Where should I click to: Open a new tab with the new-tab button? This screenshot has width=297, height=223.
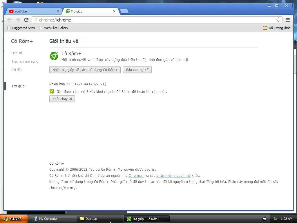pyautogui.click(x=124, y=11)
